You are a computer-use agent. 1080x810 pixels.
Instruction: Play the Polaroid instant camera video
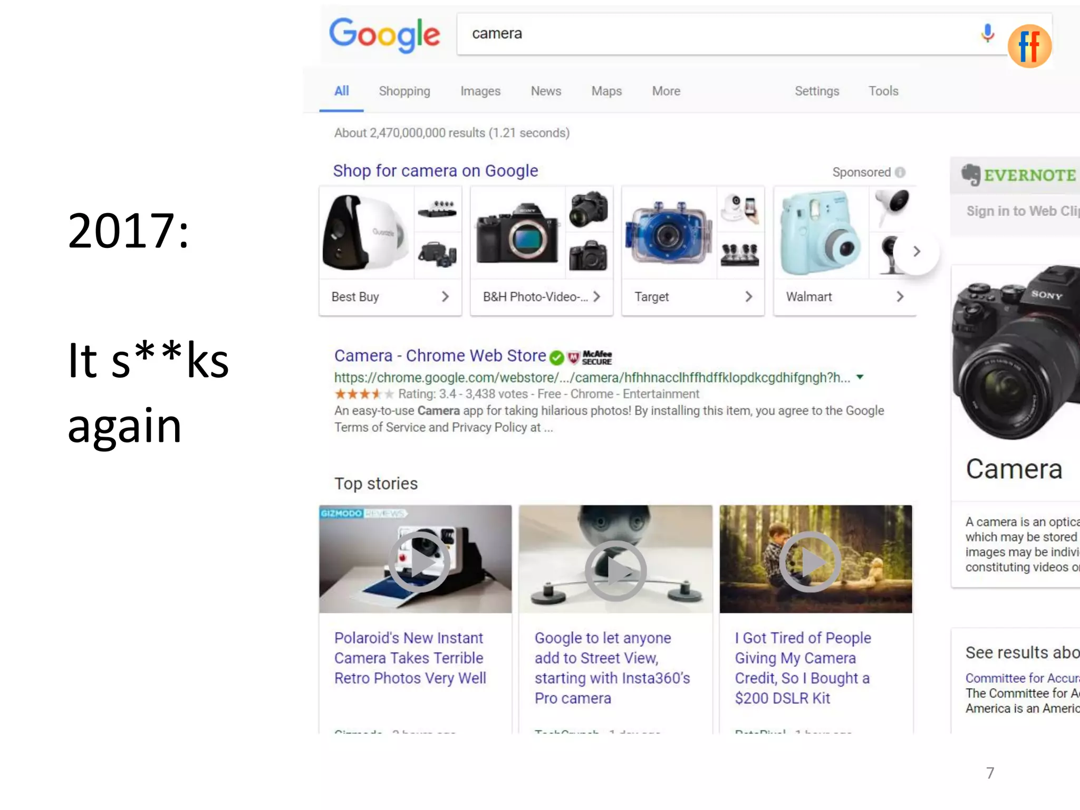[419, 562]
